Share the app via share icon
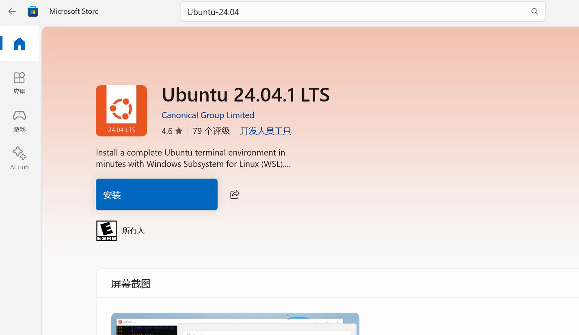 (235, 195)
